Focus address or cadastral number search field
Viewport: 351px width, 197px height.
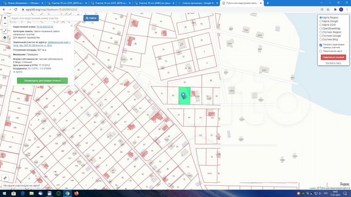point(47,18)
